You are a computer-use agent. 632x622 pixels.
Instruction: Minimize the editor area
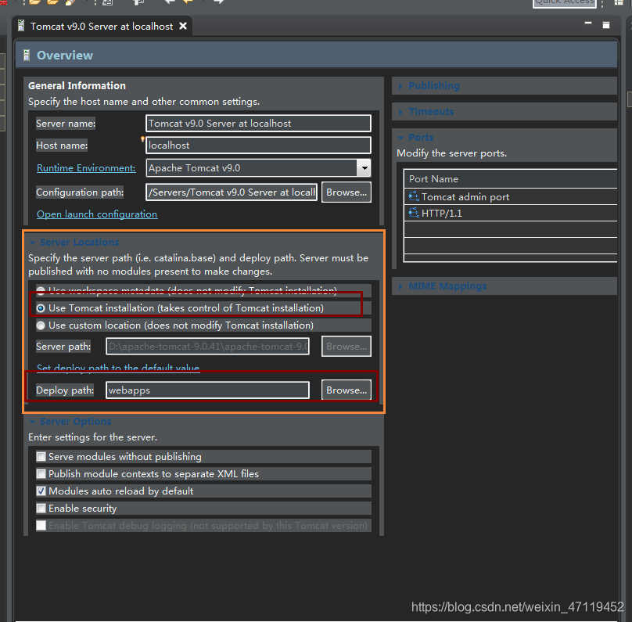588,23
